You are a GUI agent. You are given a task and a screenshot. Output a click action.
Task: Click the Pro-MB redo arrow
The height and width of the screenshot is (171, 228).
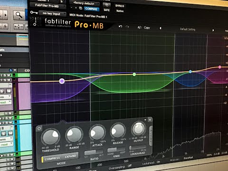(x=127, y=27)
